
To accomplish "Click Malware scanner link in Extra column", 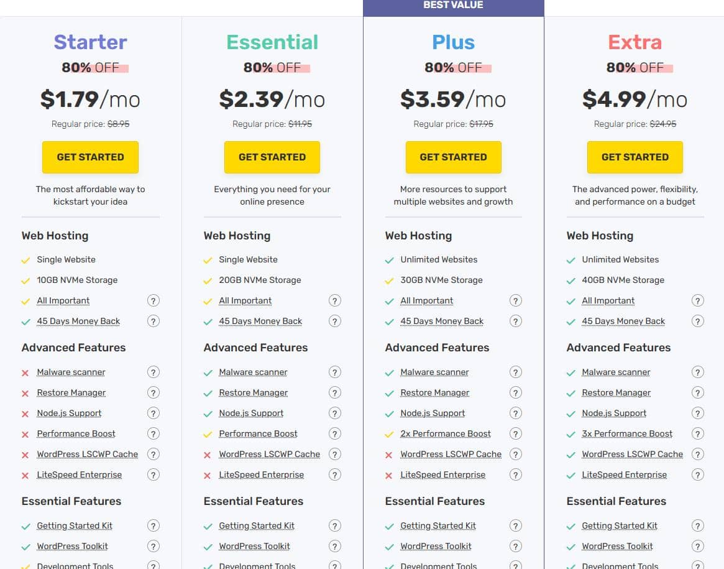I will tap(616, 372).
